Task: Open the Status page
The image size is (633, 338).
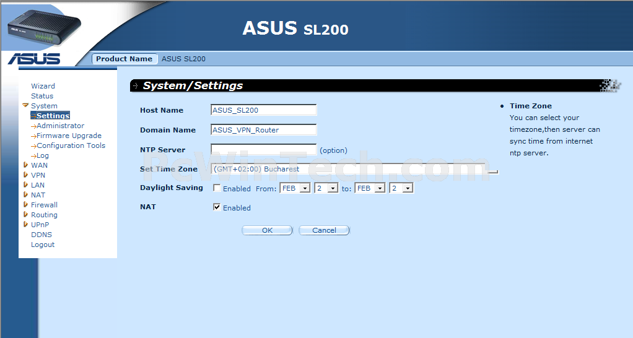Action: tap(42, 96)
